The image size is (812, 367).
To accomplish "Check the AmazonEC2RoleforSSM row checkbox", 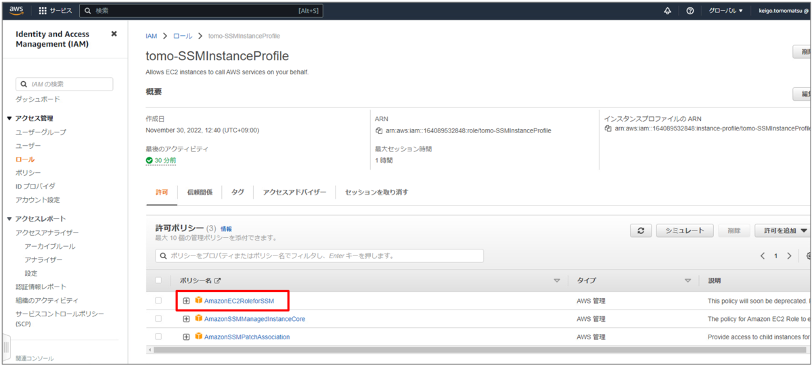I will 158,300.
